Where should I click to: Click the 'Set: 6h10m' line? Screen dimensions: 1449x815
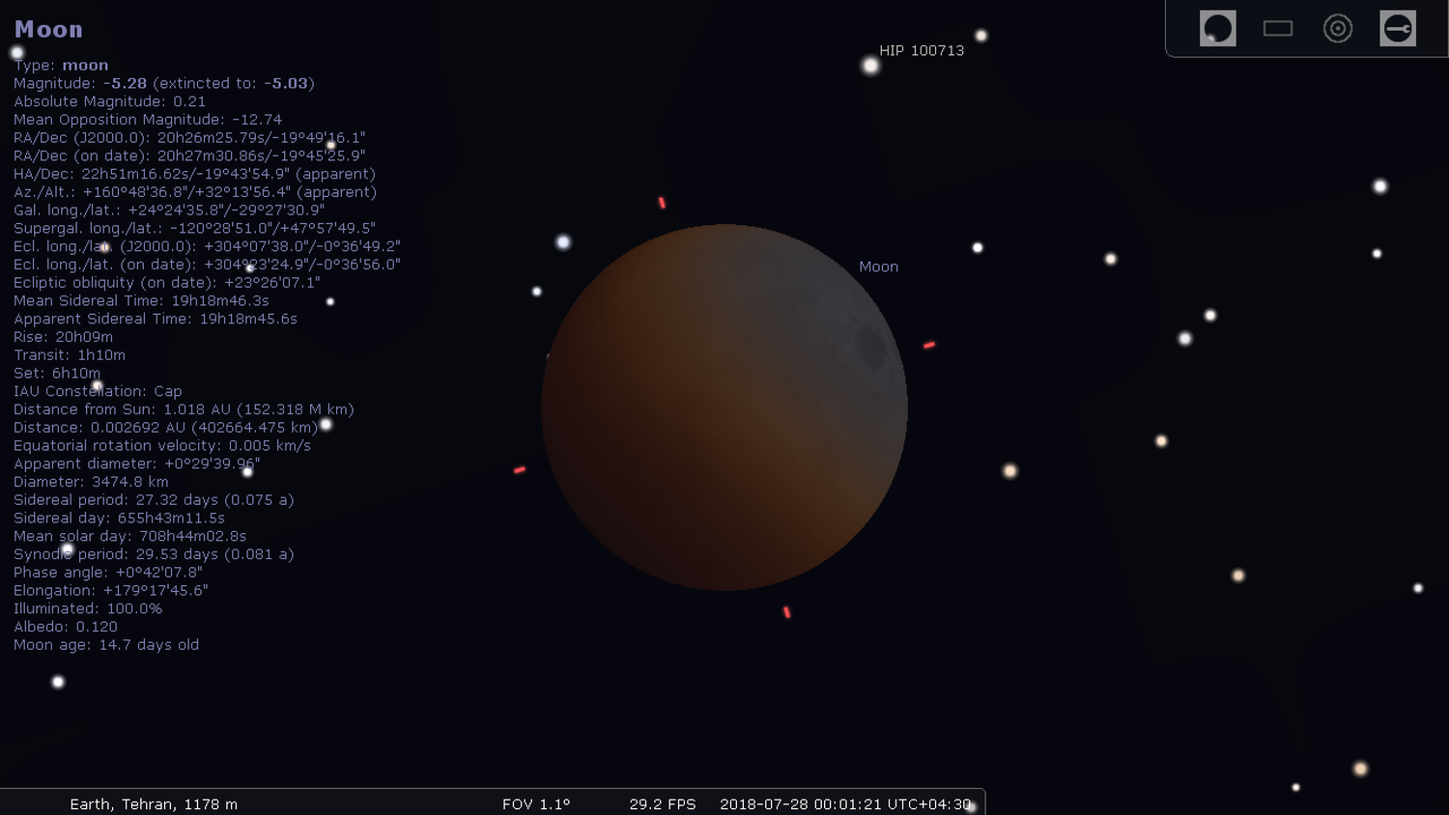(x=57, y=373)
